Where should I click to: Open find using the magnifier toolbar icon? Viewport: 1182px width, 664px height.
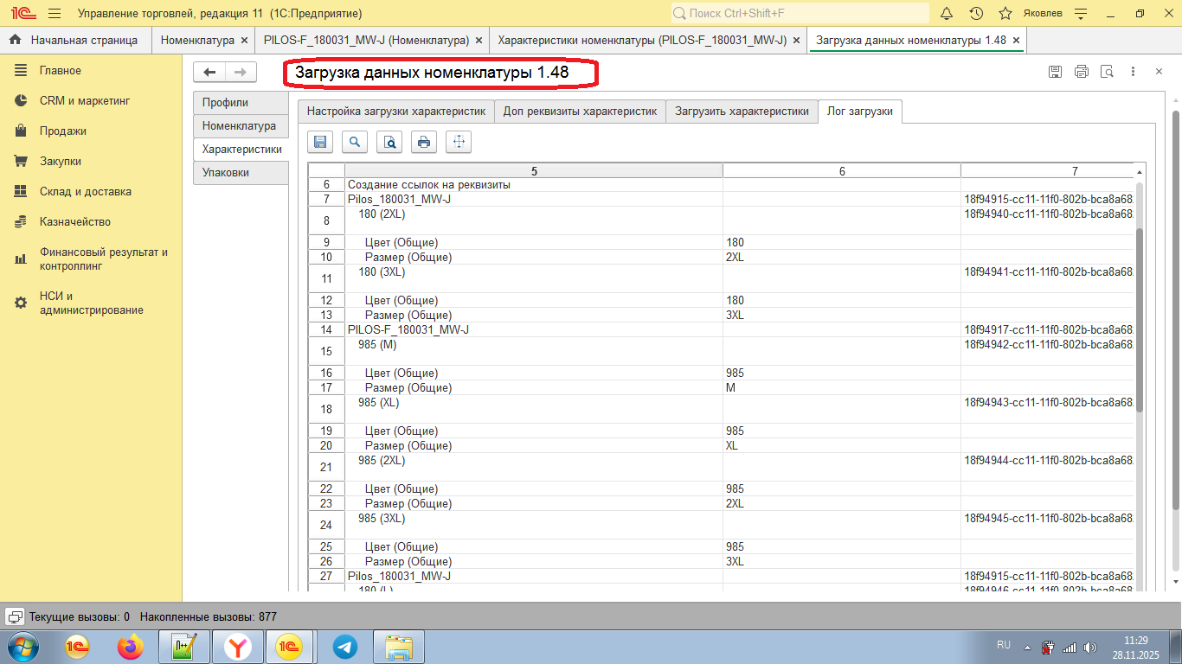click(x=355, y=142)
